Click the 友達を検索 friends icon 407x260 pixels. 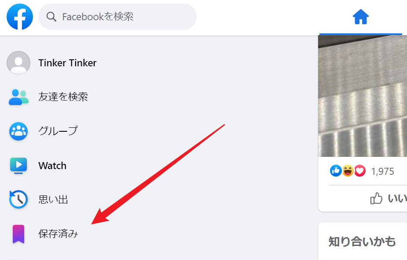point(18,97)
